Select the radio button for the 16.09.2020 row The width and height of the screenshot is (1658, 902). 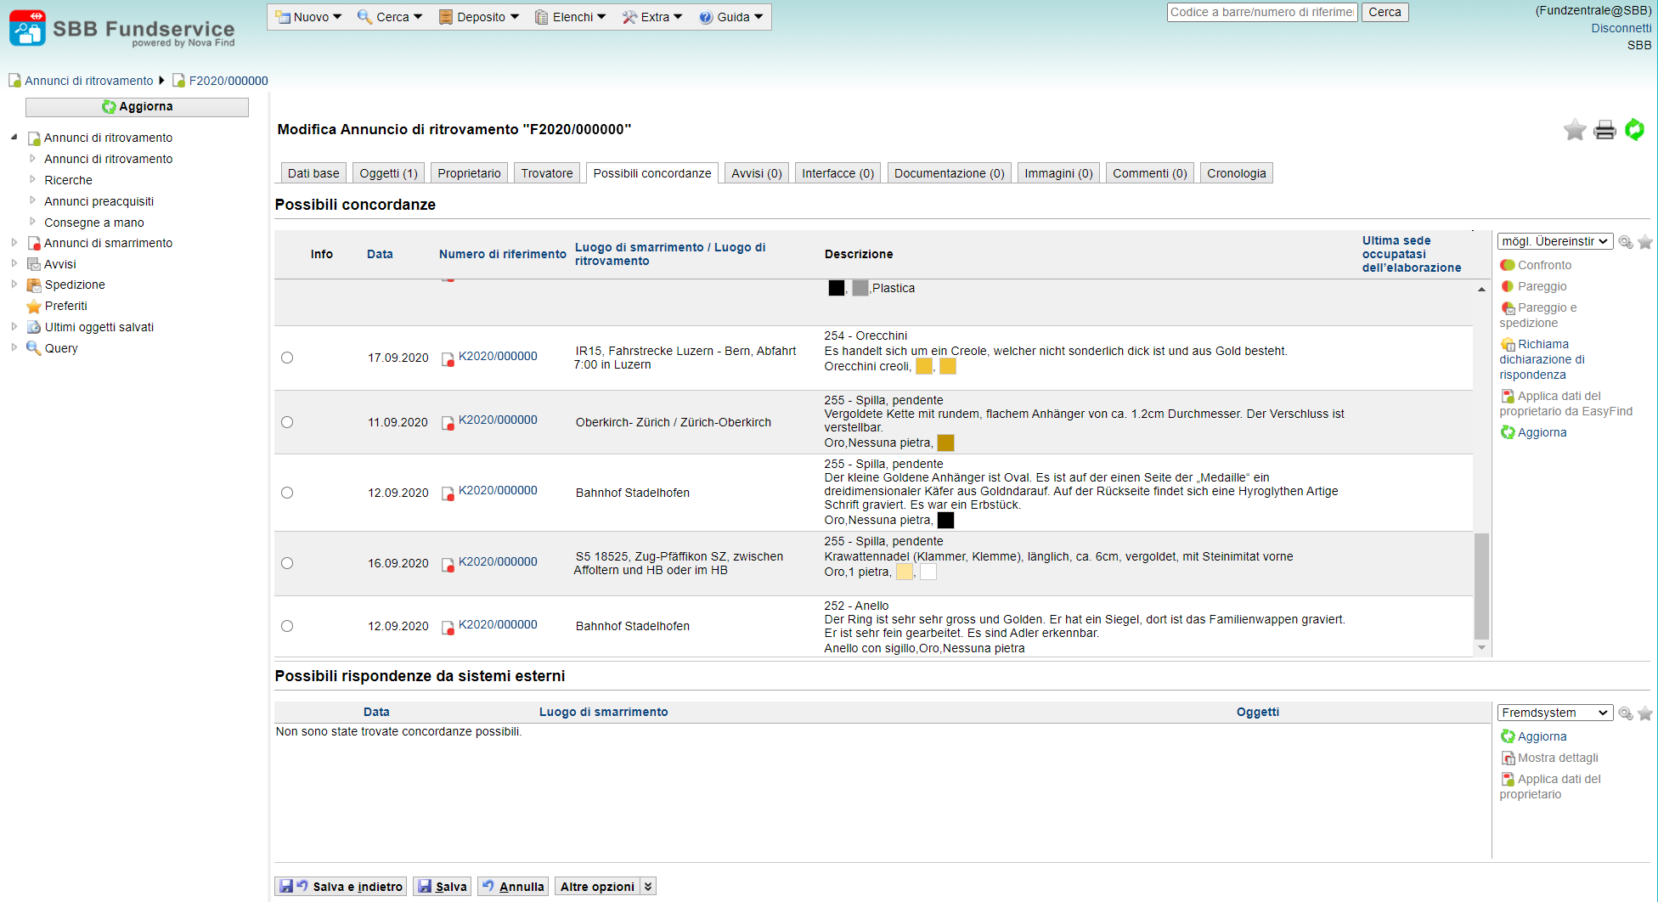[x=287, y=563]
